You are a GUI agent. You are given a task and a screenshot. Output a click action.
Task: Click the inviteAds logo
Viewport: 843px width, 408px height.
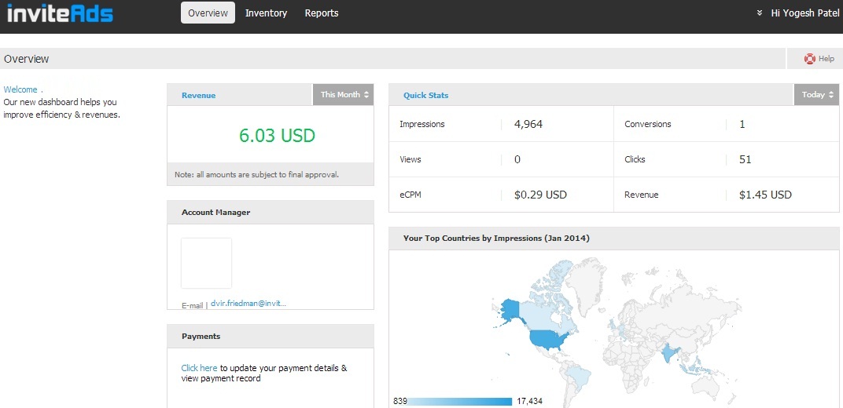[x=60, y=13]
